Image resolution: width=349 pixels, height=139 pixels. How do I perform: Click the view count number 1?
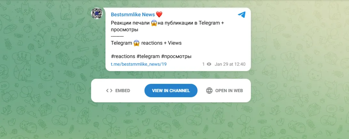pyautogui.click(x=203, y=64)
